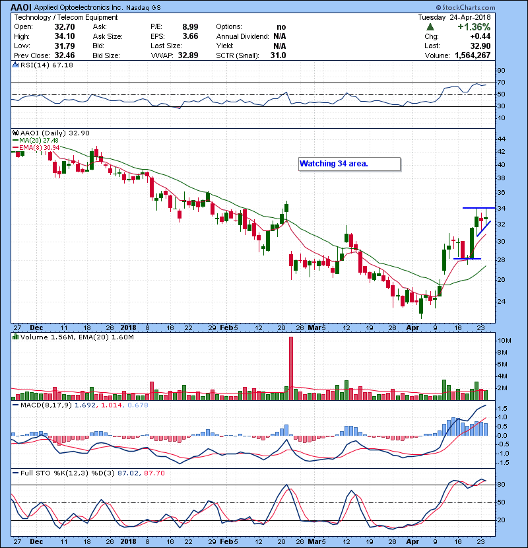This screenshot has width=528, height=548.
Task: Click the AAOI (Daily) candlestick icon
Action: (x=15, y=133)
